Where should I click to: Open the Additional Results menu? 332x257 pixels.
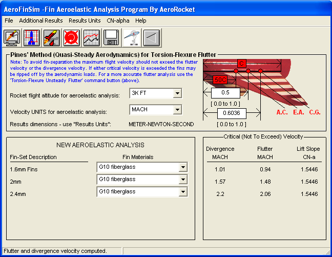[41, 21]
